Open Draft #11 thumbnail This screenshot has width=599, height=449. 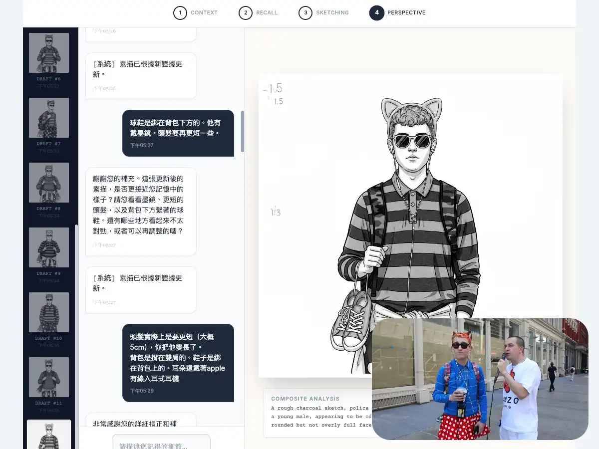(x=49, y=377)
